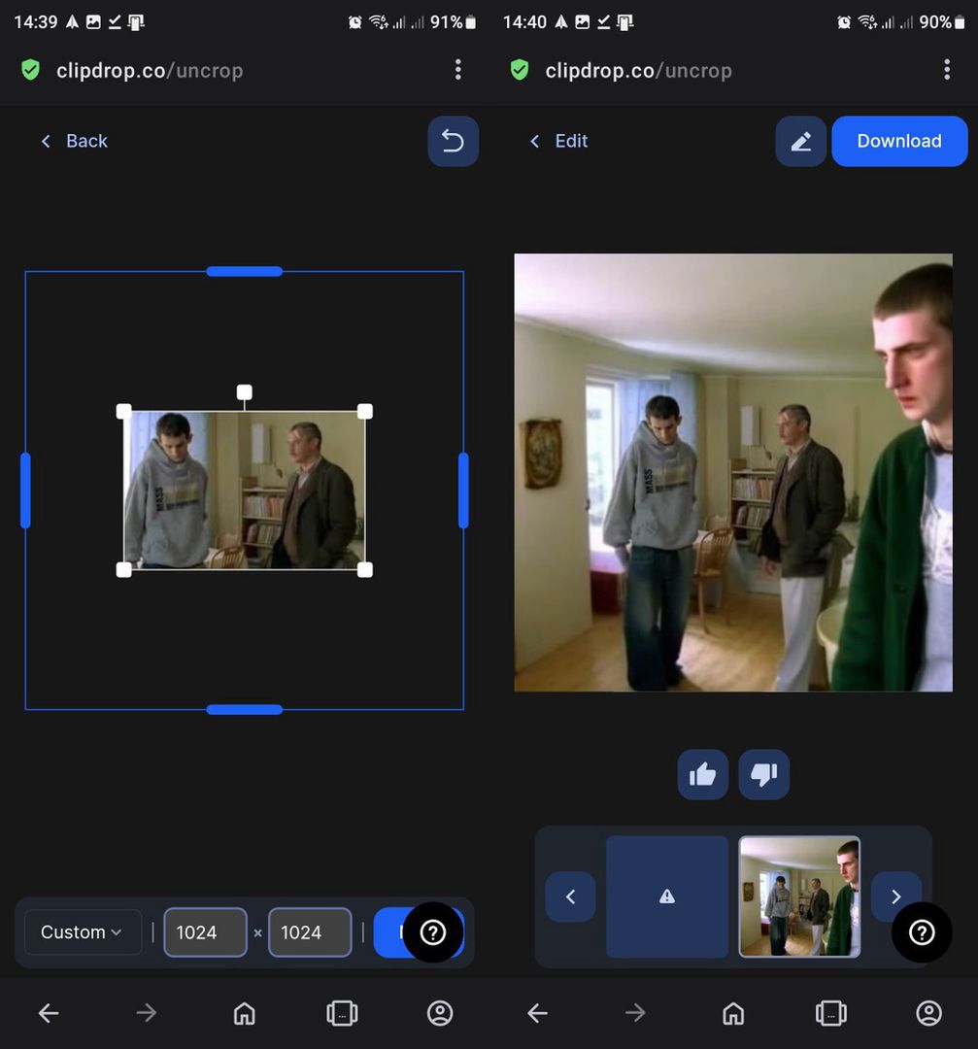Tap the browser forward arrow on right screen
Viewport: 978px width, 1049px height.
coord(635,1013)
